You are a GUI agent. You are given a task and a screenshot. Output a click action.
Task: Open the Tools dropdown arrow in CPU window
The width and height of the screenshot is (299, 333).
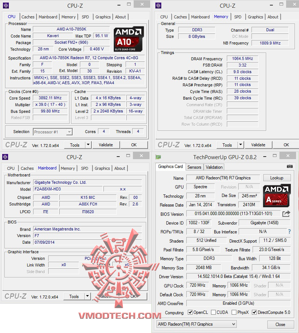(88, 145)
